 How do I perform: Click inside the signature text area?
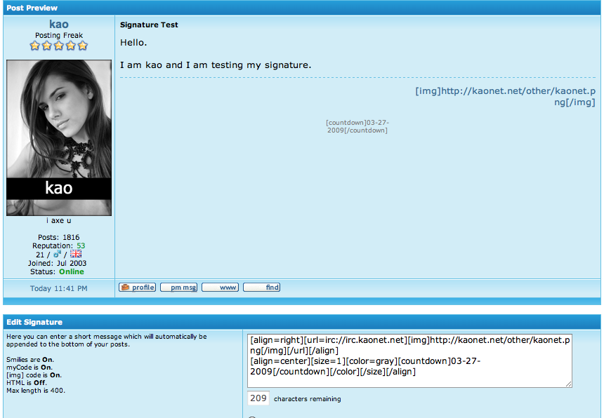(409, 359)
